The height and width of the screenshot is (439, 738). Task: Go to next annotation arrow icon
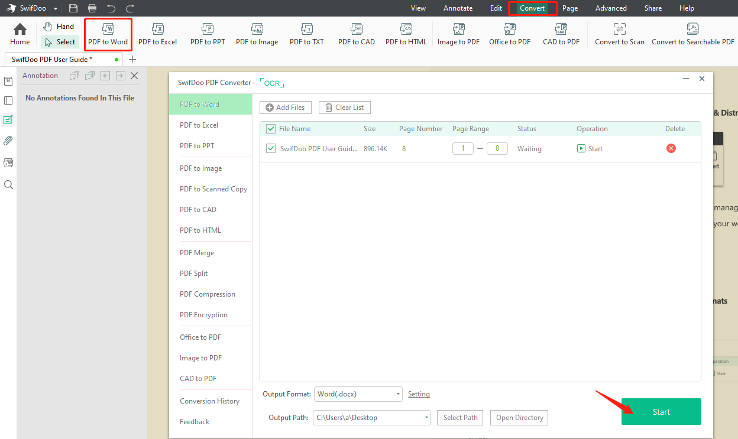tap(121, 76)
